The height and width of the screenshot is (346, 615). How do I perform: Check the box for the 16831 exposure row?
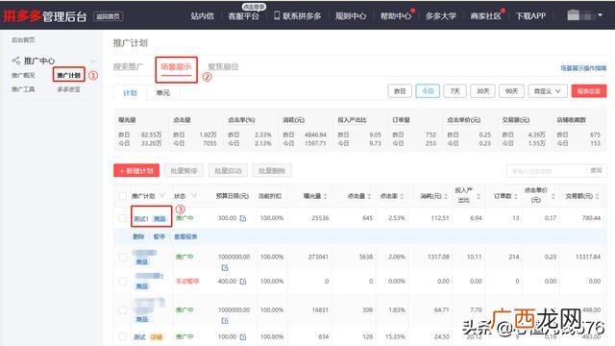pyautogui.click(x=123, y=309)
